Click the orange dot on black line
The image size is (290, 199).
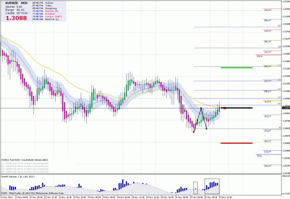(225, 108)
